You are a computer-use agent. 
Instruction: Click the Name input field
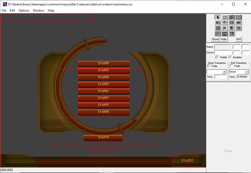coord(223,47)
